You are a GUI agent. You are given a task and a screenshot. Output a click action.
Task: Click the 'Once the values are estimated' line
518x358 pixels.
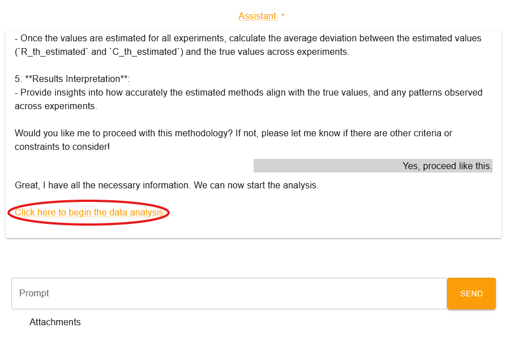coord(248,38)
